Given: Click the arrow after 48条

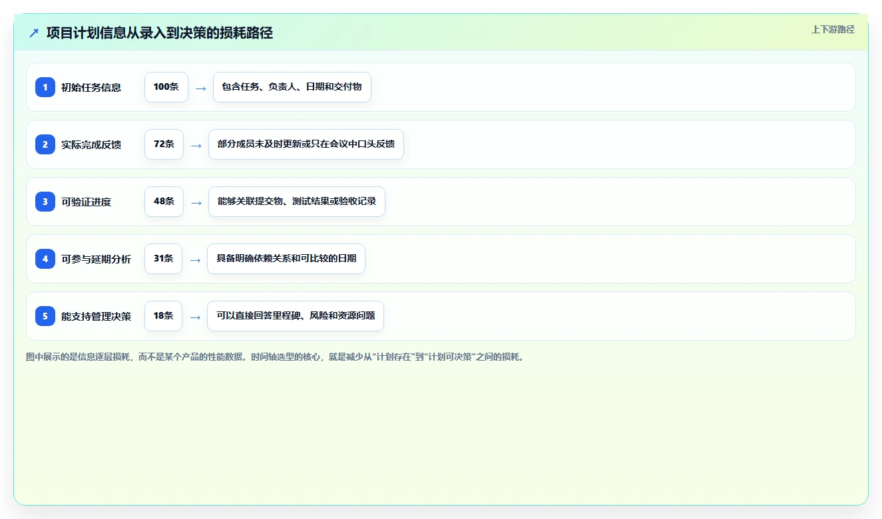Looking at the screenshot, I should tap(196, 202).
